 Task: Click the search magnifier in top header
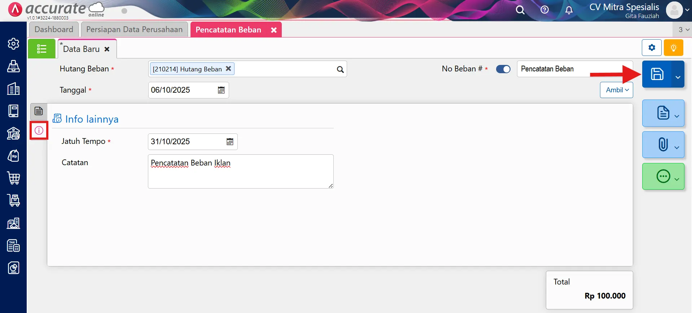pos(520,10)
